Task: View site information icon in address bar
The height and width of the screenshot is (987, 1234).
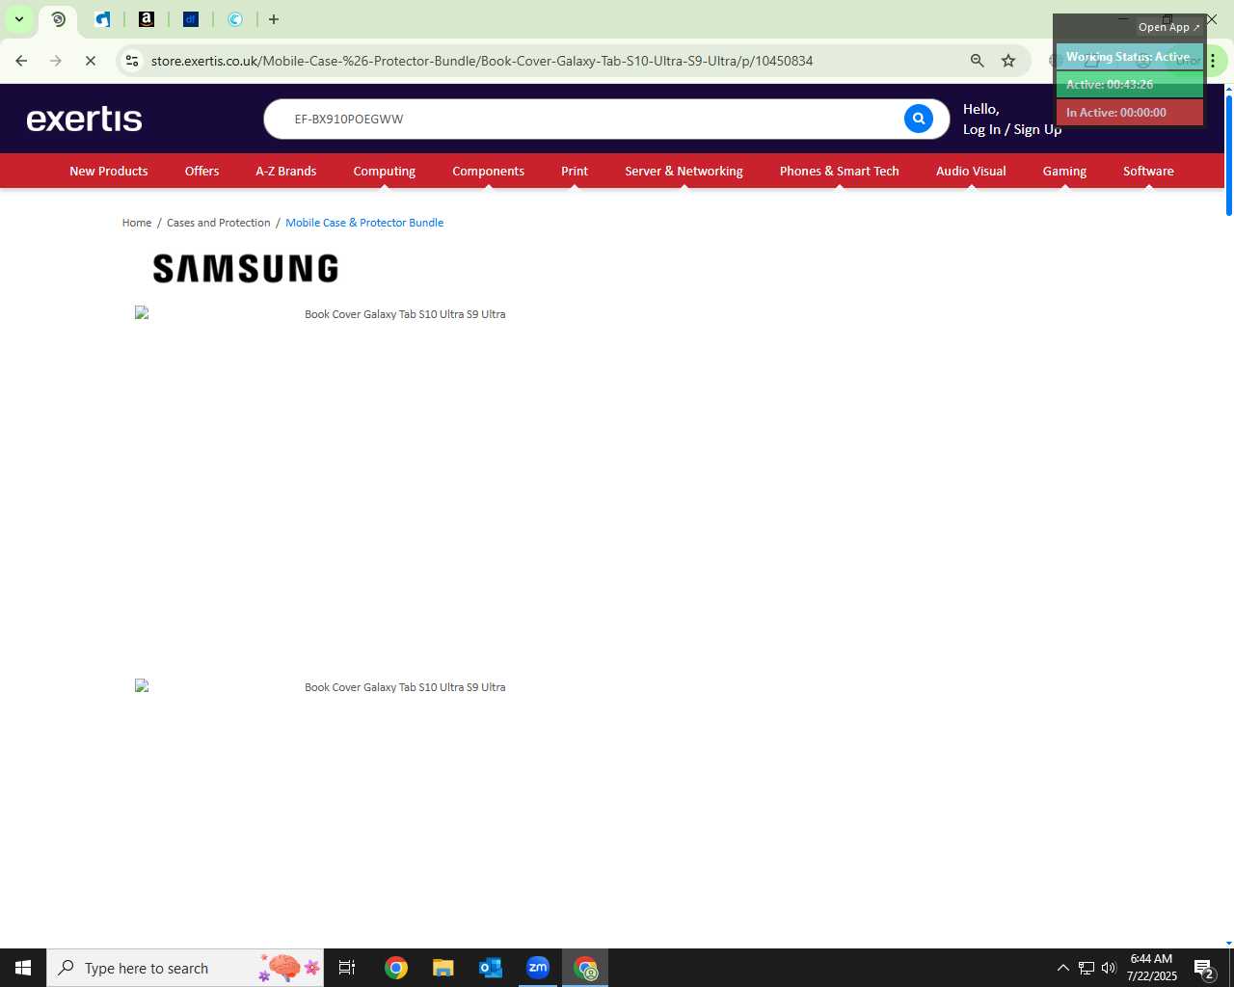Action: pyautogui.click(x=132, y=61)
